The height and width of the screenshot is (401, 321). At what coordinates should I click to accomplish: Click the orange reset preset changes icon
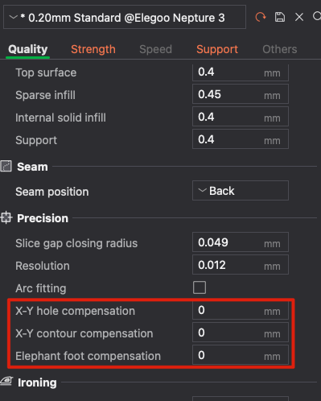tap(261, 17)
